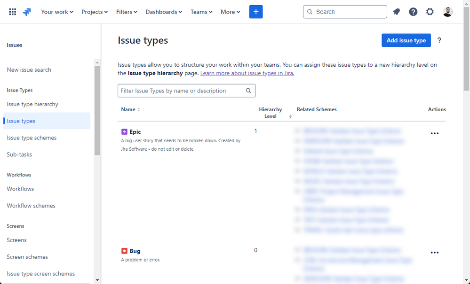
Task: Open the notifications bell icon
Action: (397, 12)
